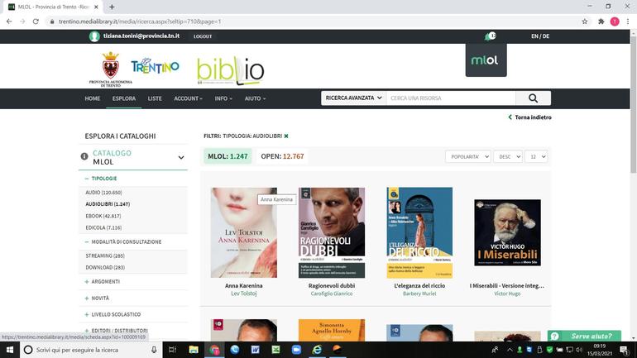Screen dimensions: 637x358
Task: Filter by Audio (120.650)
Action: 103,193
